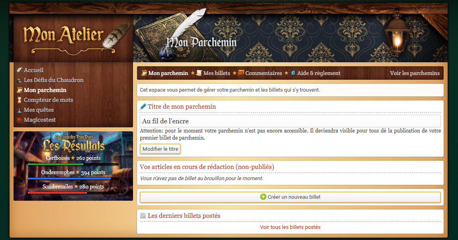
Task: Click the Ondenymphes 394 points text
Action: click(x=73, y=172)
